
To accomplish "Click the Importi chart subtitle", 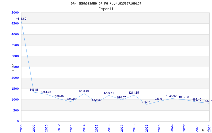I will click(106, 9).
